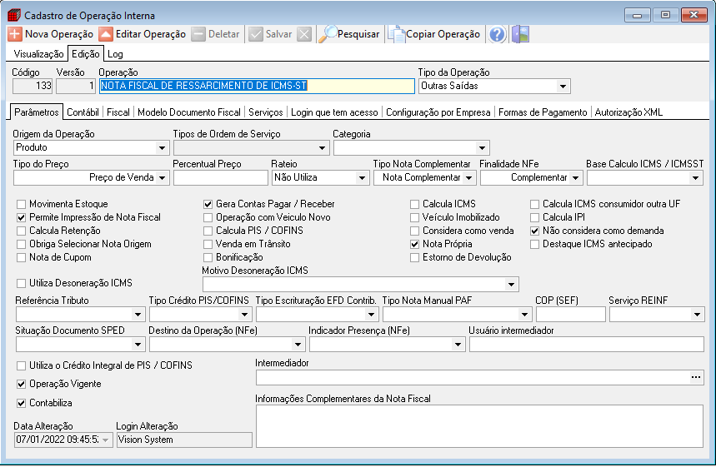The image size is (716, 467).
Task: Open the Login que tem acesso tab
Action: [x=334, y=112]
